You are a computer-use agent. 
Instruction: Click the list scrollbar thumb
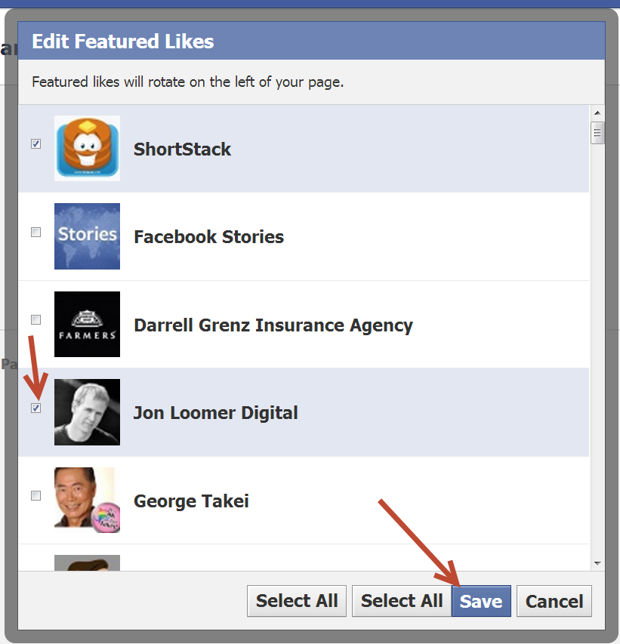point(597,133)
